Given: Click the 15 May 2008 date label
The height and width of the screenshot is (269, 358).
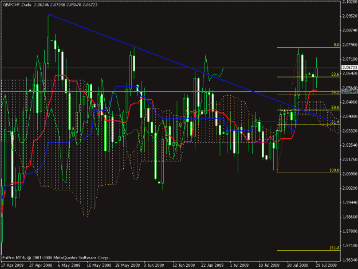Looking at the screenshot, I should pyautogui.click(x=99, y=265).
